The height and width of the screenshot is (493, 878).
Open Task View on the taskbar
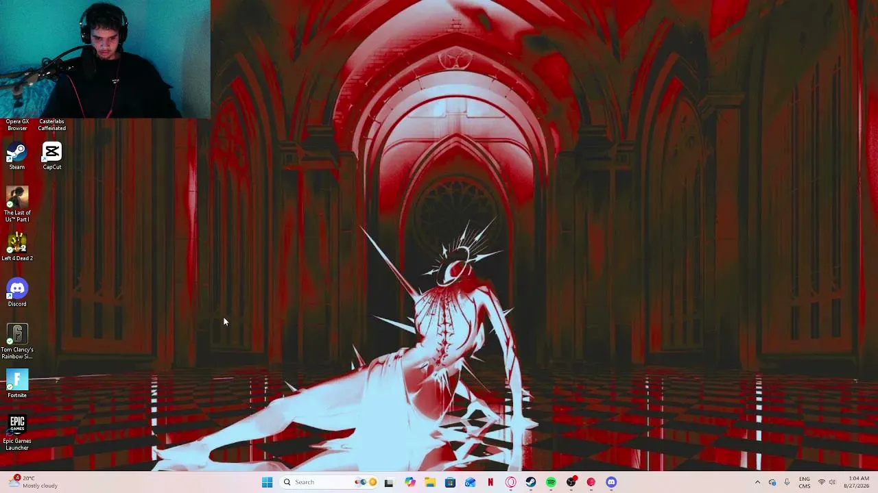tap(389, 482)
